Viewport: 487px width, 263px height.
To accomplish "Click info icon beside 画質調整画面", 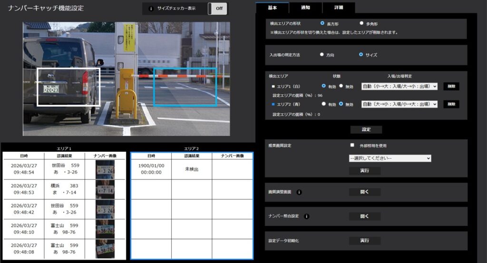I will pyautogui.click(x=299, y=193).
